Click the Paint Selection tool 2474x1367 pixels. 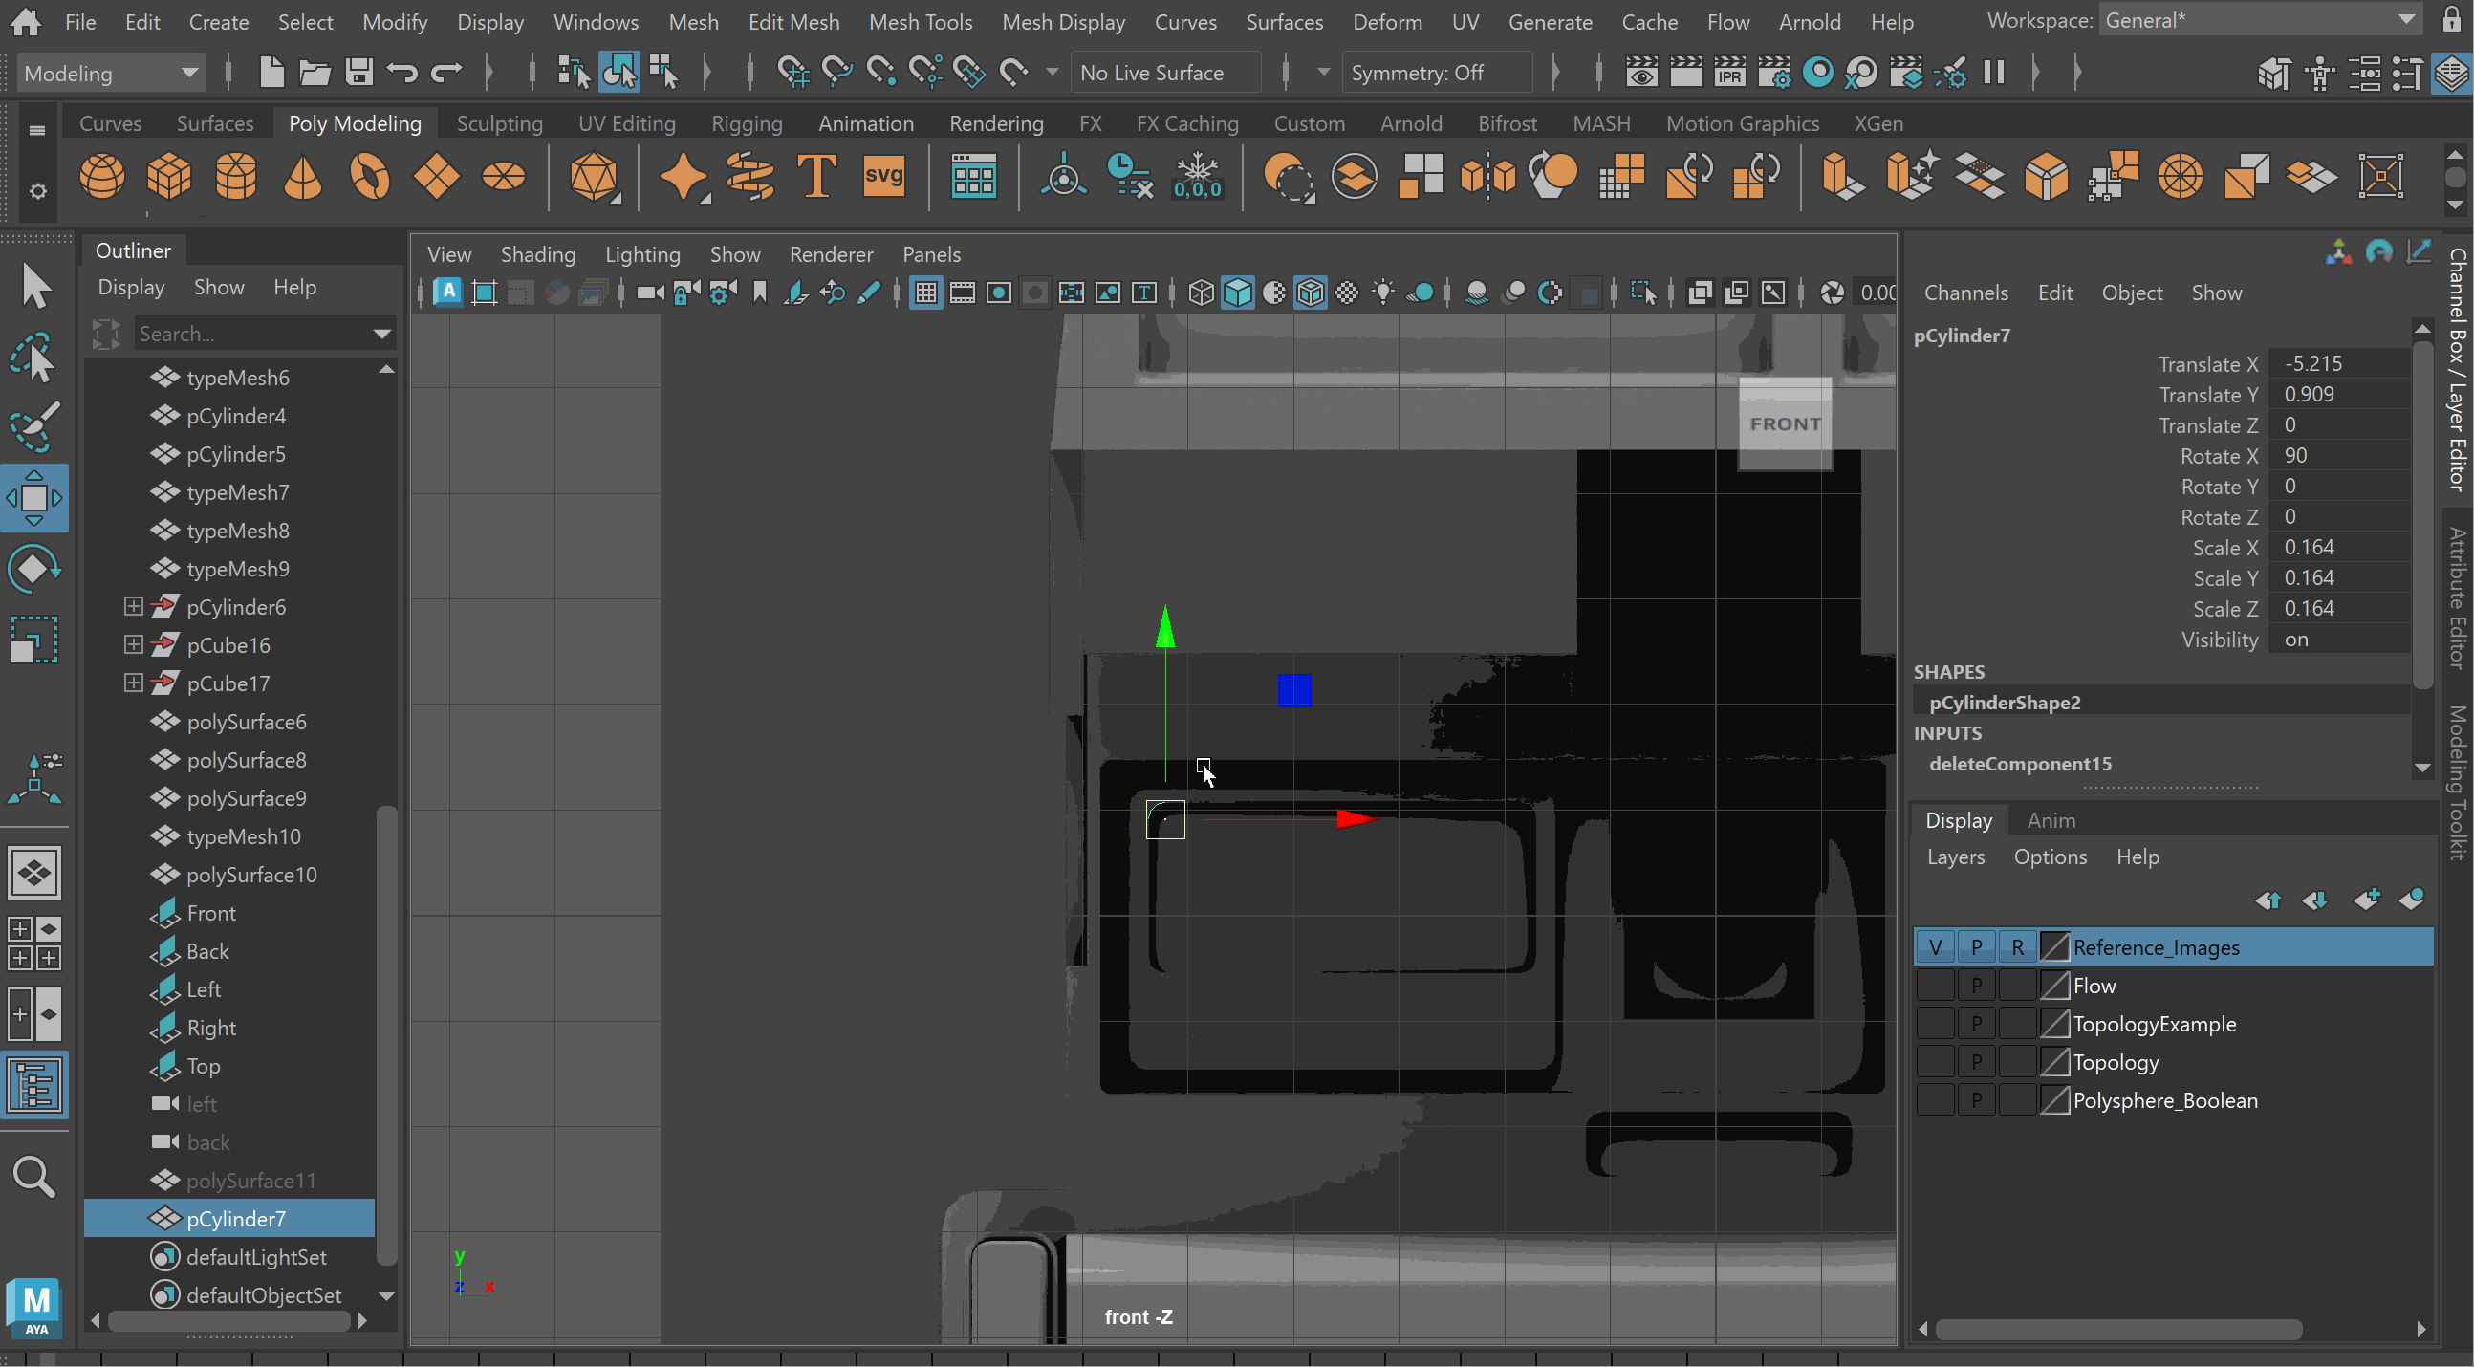[x=34, y=426]
